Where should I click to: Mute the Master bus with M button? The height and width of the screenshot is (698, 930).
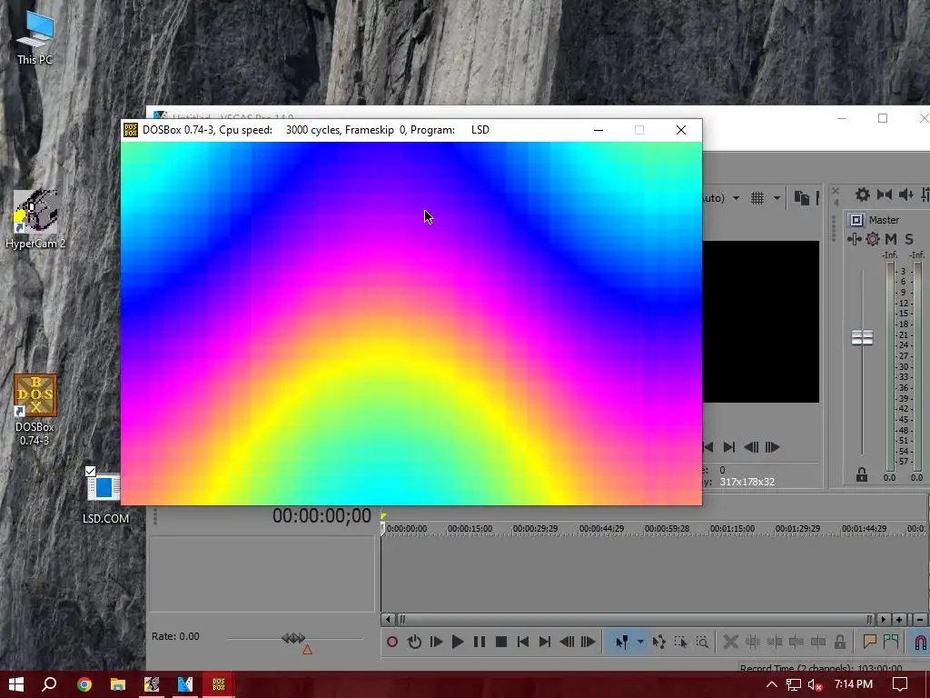click(891, 239)
